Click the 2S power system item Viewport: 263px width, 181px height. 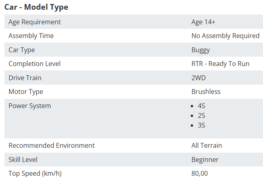pos(201,116)
